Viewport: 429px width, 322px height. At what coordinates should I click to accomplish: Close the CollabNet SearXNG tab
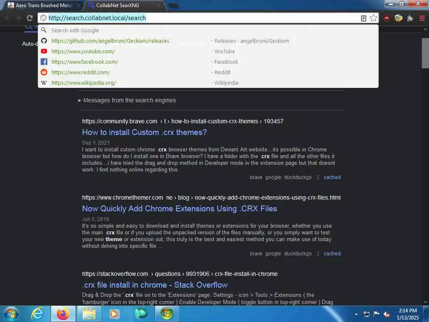pos(159,5)
